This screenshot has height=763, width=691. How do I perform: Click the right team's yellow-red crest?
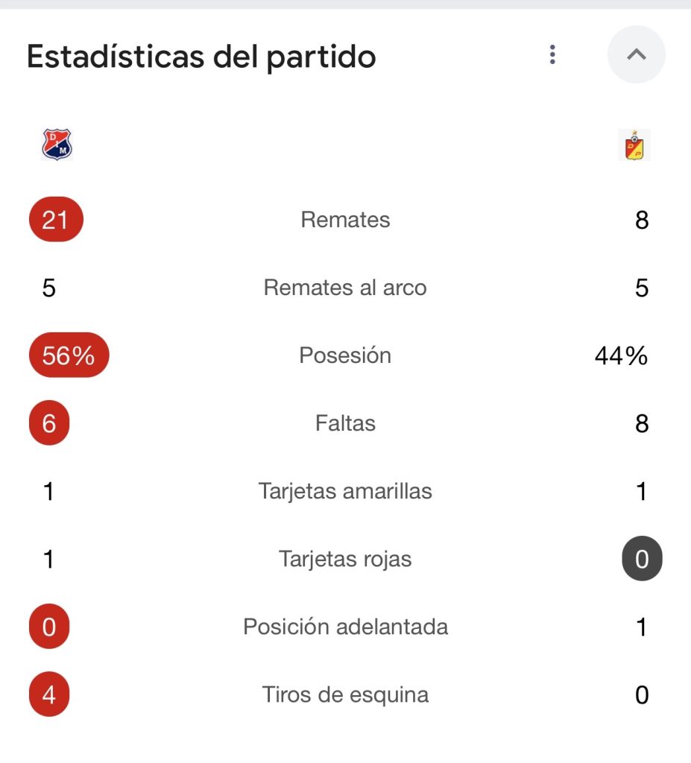tap(634, 145)
